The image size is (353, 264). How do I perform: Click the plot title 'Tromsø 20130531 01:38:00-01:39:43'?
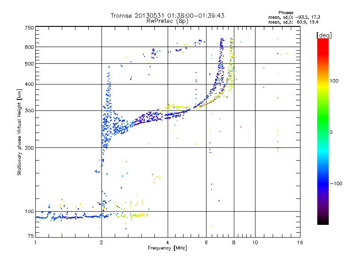point(167,15)
